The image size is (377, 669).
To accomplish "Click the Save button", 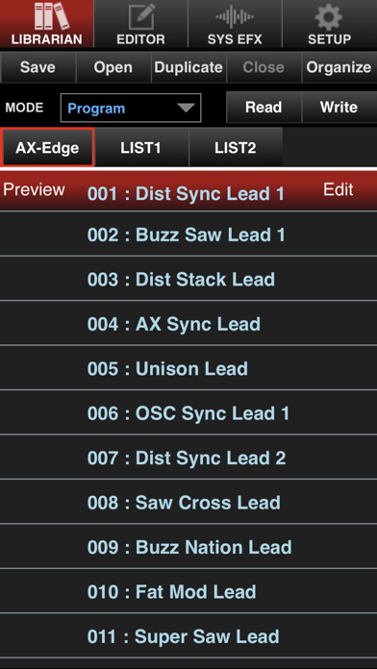I will (38, 67).
